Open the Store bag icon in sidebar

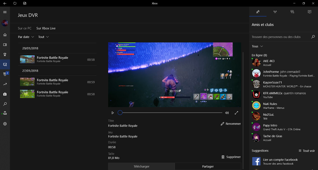coord(5,94)
